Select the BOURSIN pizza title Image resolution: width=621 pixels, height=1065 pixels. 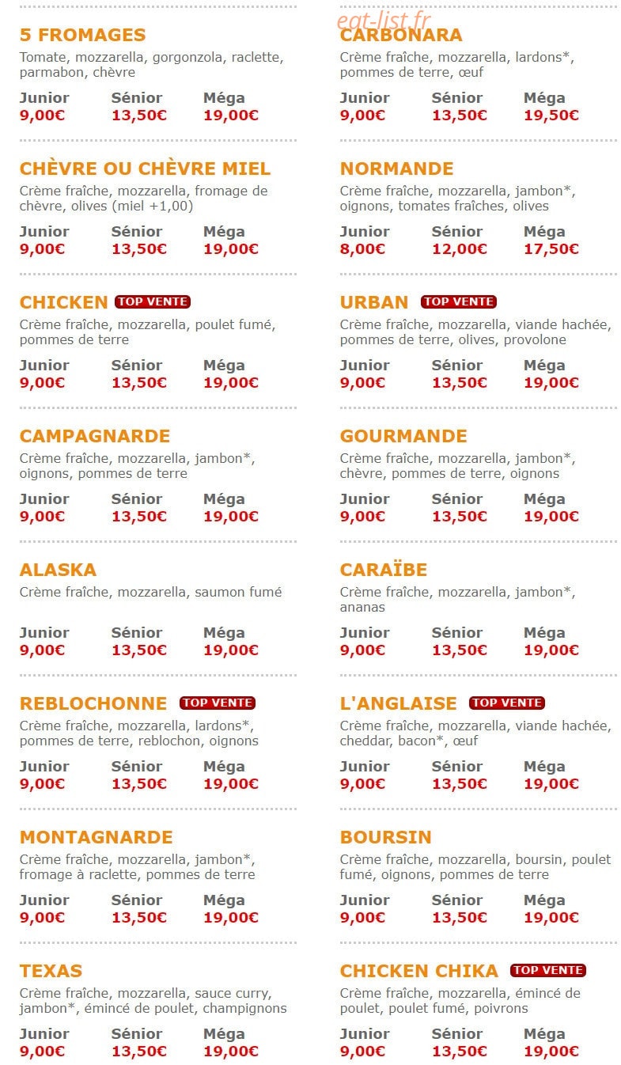coord(386,837)
